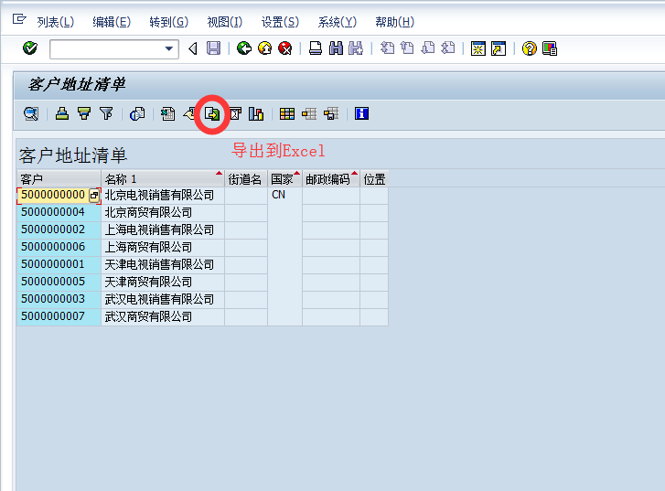The width and height of the screenshot is (665, 491).
Task: Select the 国家 column header
Action: [x=285, y=179]
